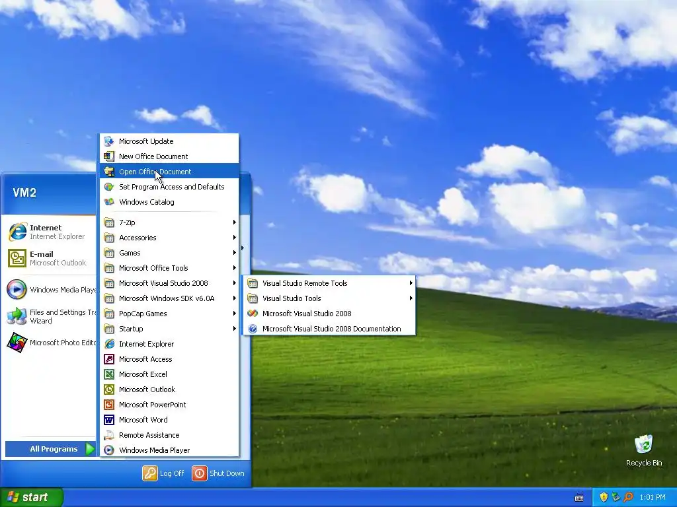This screenshot has width=677, height=507.
Task: Click the Set Program Access and Defaults icon
Action: [109, 187]
